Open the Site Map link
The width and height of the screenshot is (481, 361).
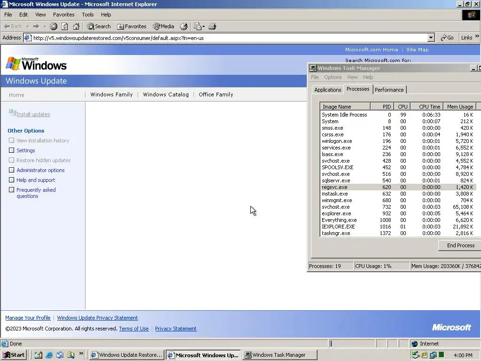coord(418,49)
